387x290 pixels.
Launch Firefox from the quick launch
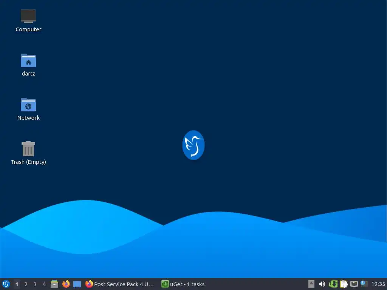pyautogui.click(x=66, y=284)
